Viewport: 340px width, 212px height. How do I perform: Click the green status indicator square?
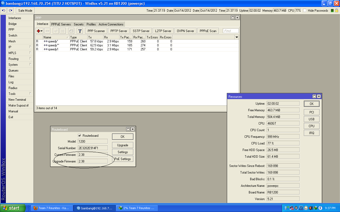click(332, 11)
